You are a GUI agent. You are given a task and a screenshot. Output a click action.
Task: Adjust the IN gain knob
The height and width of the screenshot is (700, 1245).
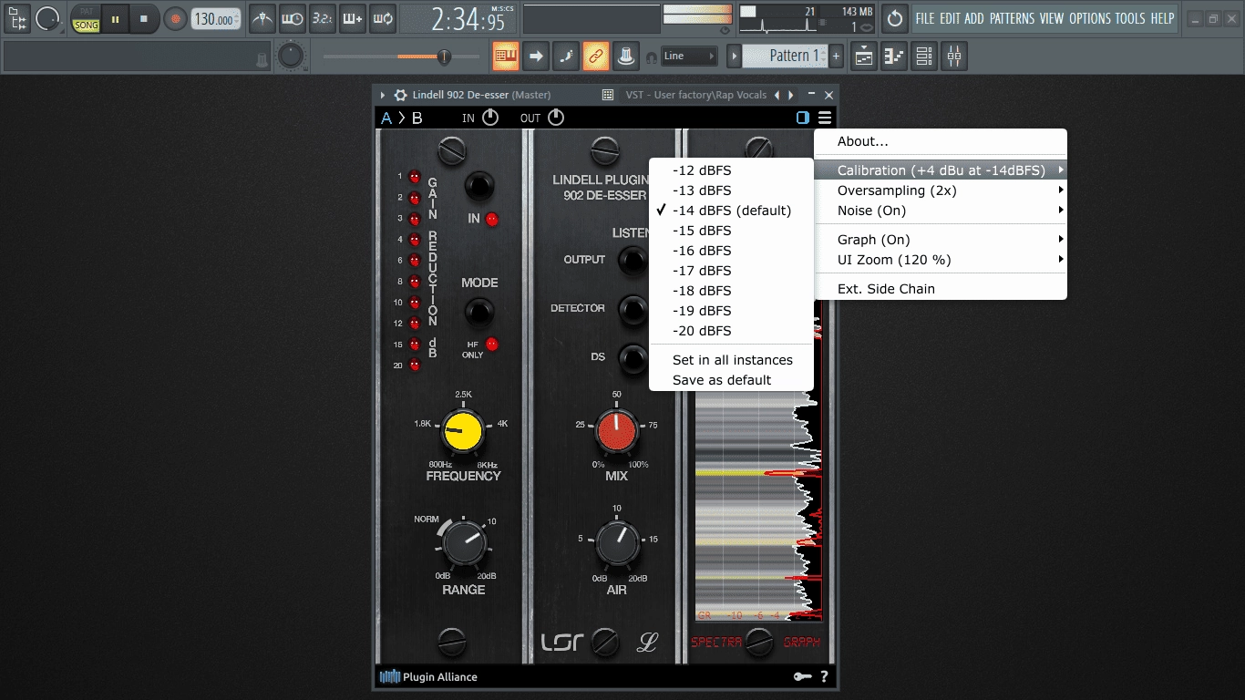tap(490, 118)
